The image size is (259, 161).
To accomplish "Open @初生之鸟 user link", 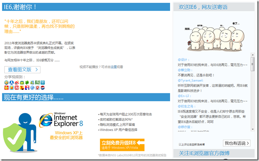I will tap(187, 106).
